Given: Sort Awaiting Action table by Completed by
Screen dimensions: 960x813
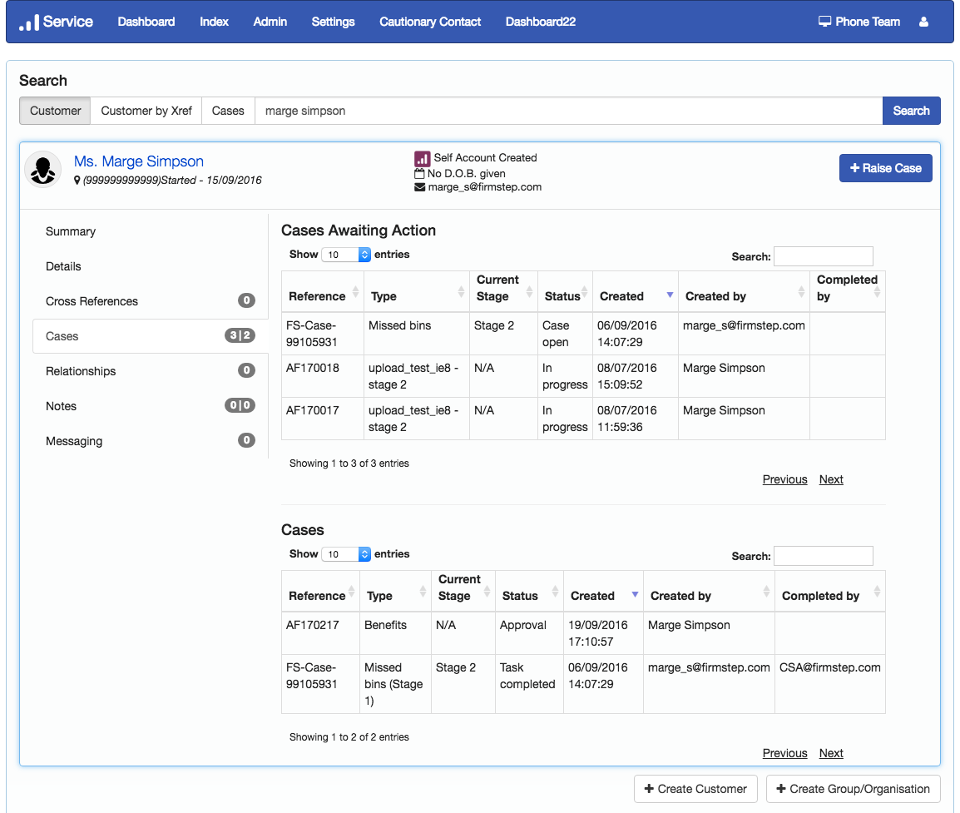Looking at the screenshot, I should 848,292.
